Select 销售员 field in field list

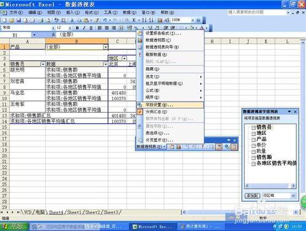point(264,127)
